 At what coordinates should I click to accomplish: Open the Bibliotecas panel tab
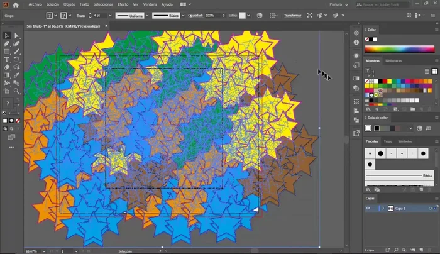click(x=393, y=61)
